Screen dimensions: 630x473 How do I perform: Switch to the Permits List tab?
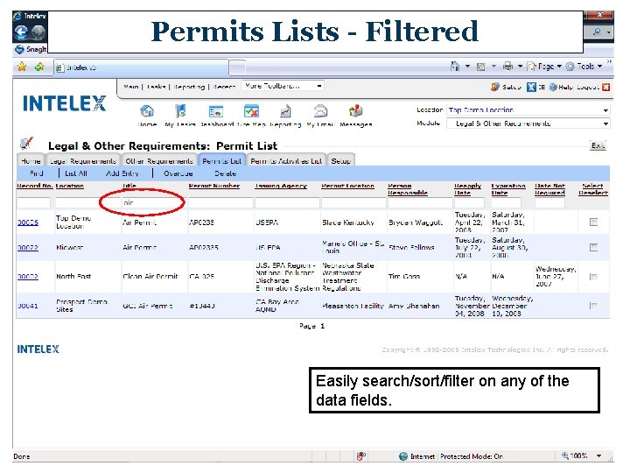[221, 160]
